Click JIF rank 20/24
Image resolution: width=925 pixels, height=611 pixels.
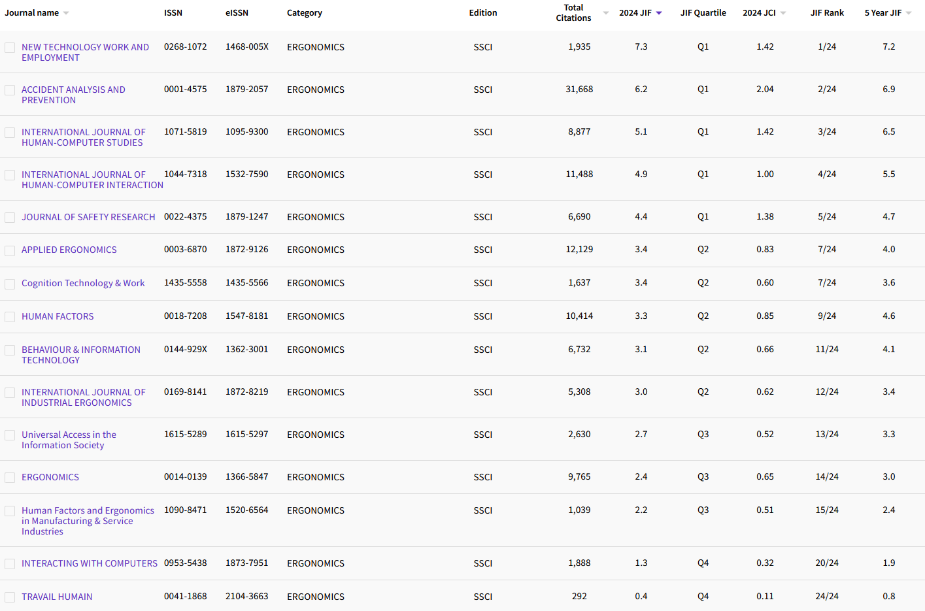click(827, 563)
